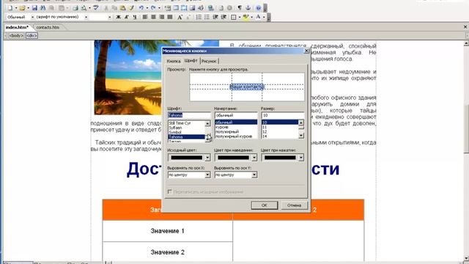
Task: Toggle layer anchors icon
Action: (x=248, y=8)
